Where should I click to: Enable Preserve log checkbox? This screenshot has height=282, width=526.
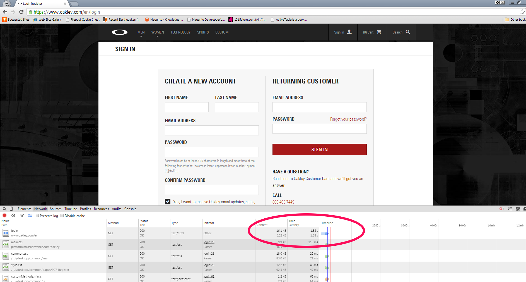coord(37,216)
